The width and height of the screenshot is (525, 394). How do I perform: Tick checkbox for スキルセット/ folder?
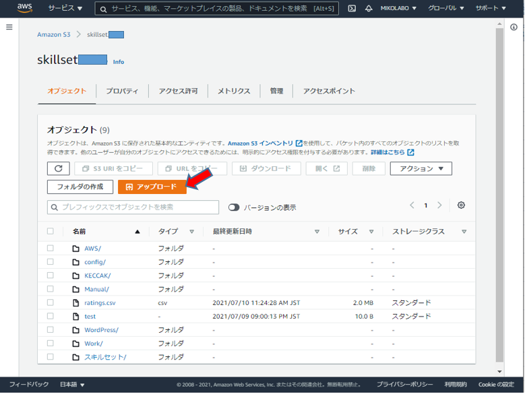51,356
